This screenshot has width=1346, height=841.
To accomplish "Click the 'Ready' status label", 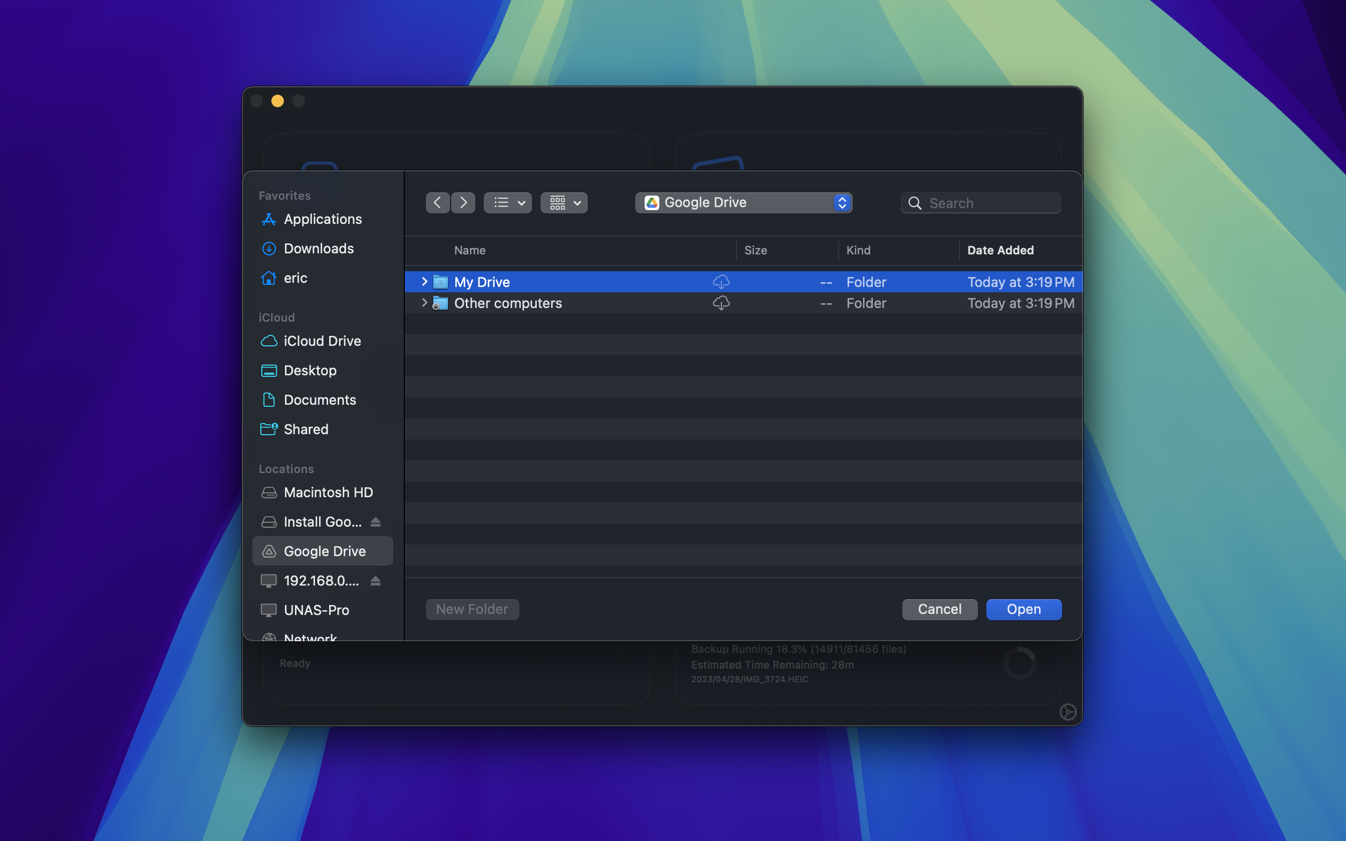I will 295,663.
